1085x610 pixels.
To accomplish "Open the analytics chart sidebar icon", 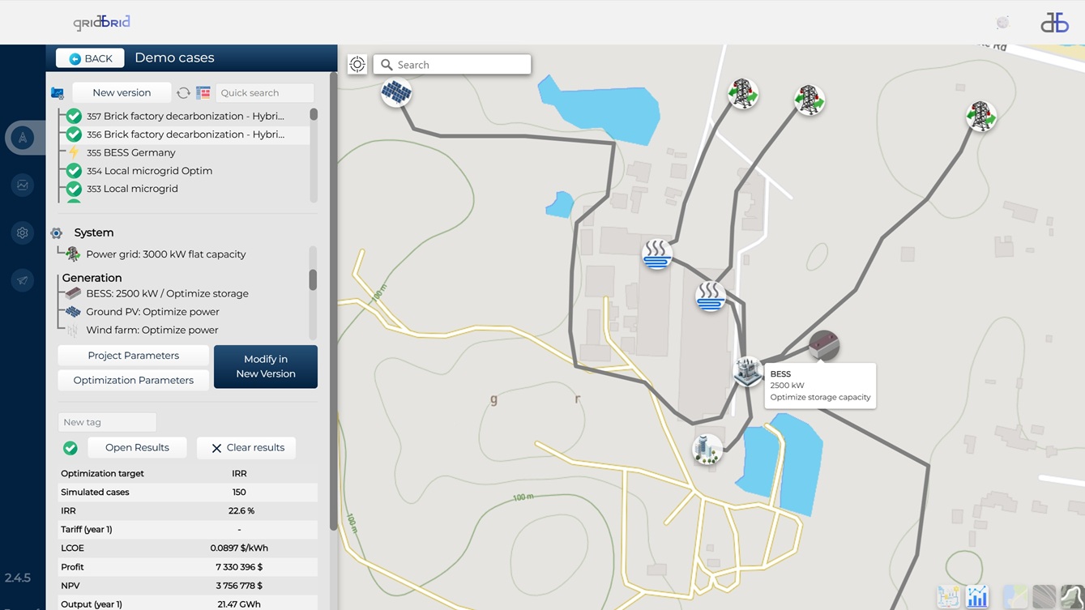I will click(23, 186).
